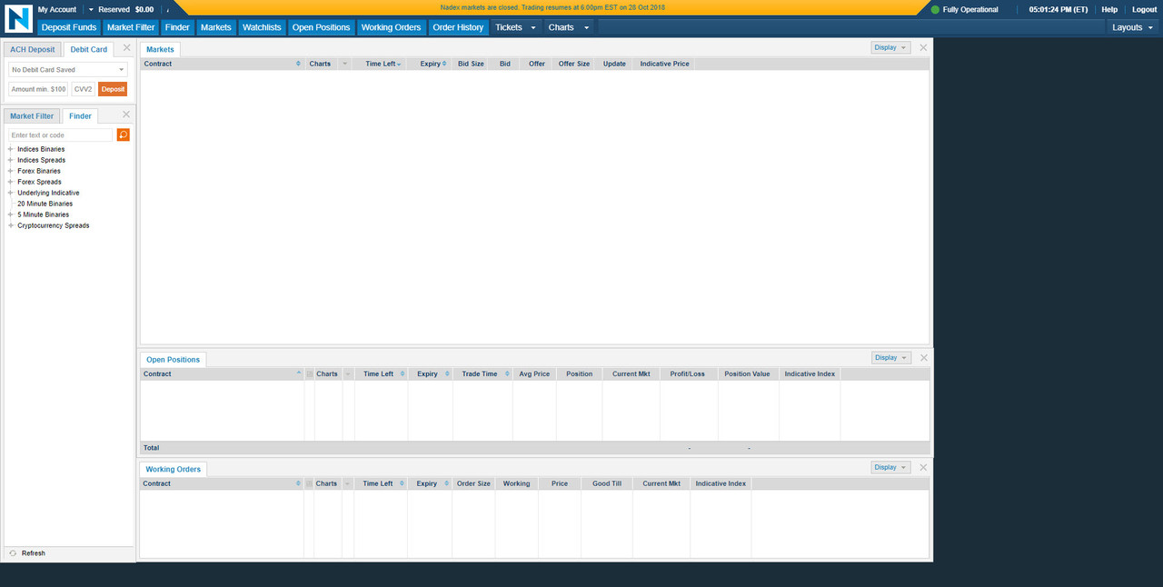Sort Open Positions by Trade Time
Screen dimensions: 1163x587
482,374
